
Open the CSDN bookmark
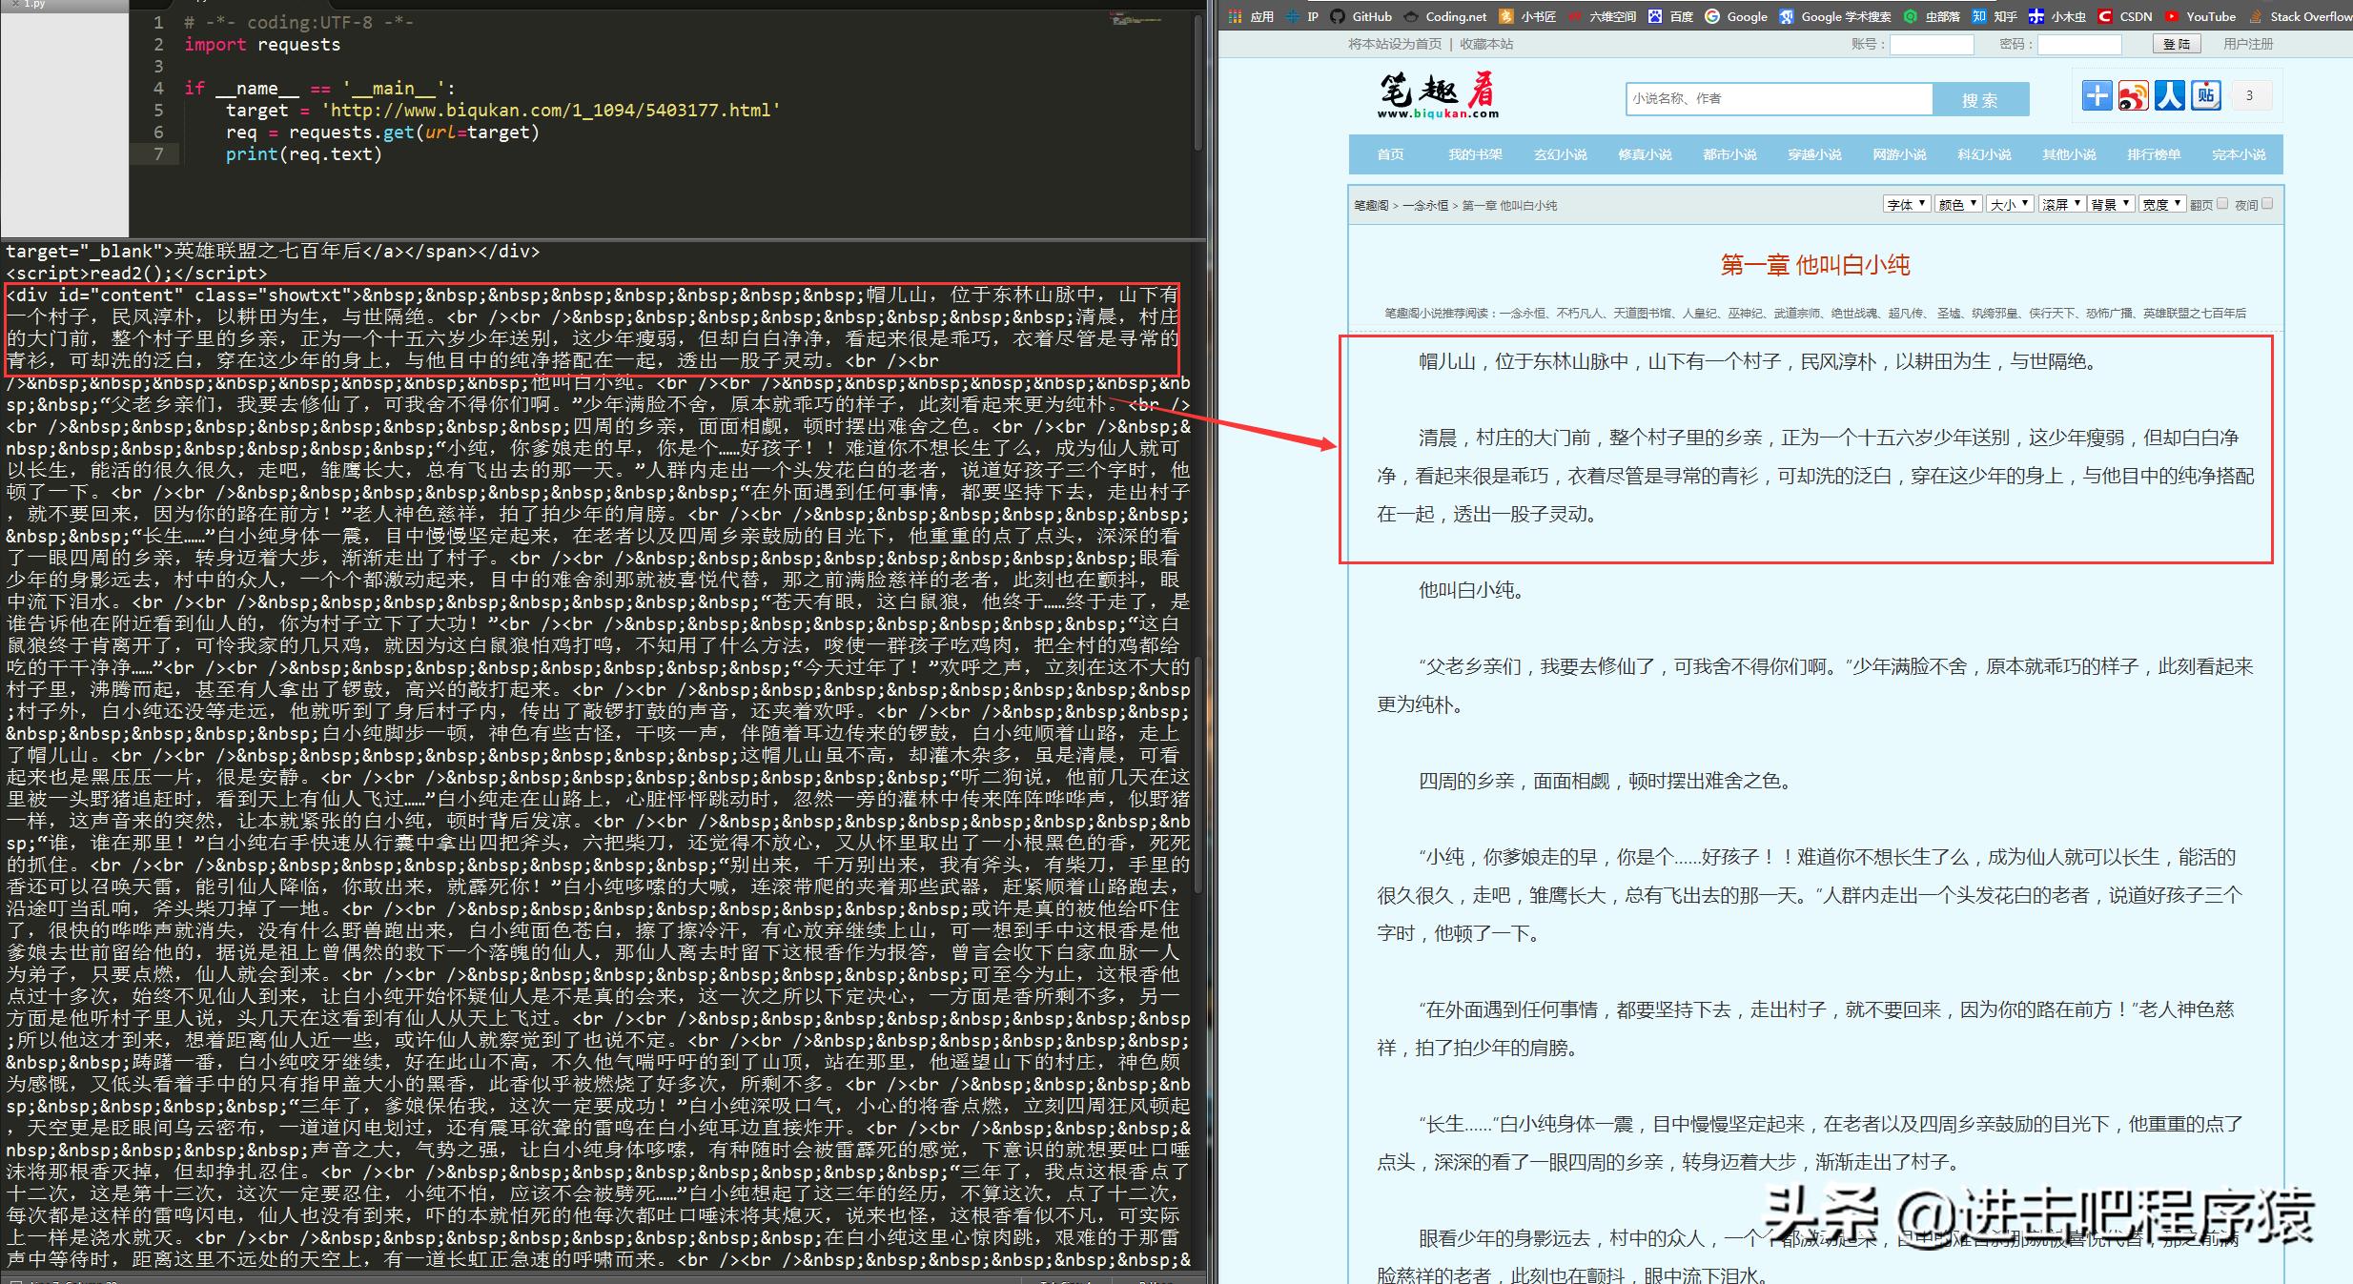click(2124, 16)
